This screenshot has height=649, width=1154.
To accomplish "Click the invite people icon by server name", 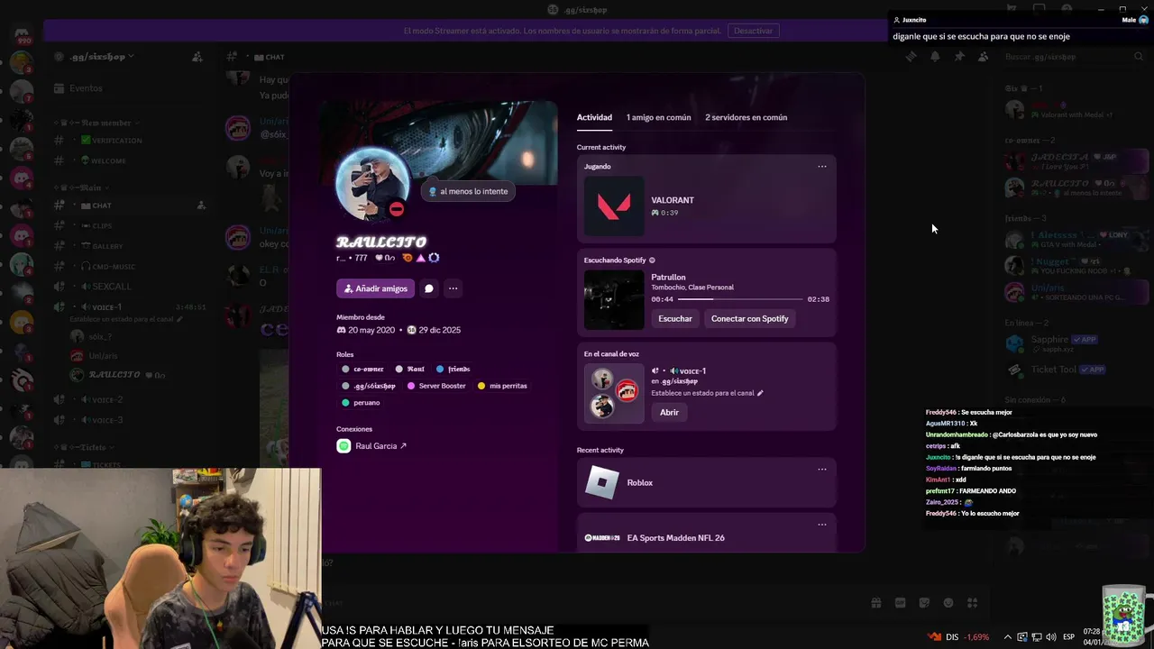I will (x=197, y=57).
